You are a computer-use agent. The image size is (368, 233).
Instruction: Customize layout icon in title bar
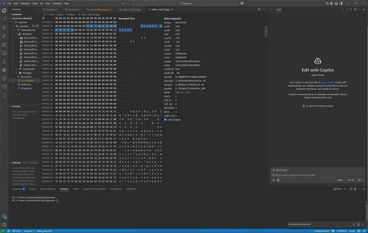pos(327,3)
